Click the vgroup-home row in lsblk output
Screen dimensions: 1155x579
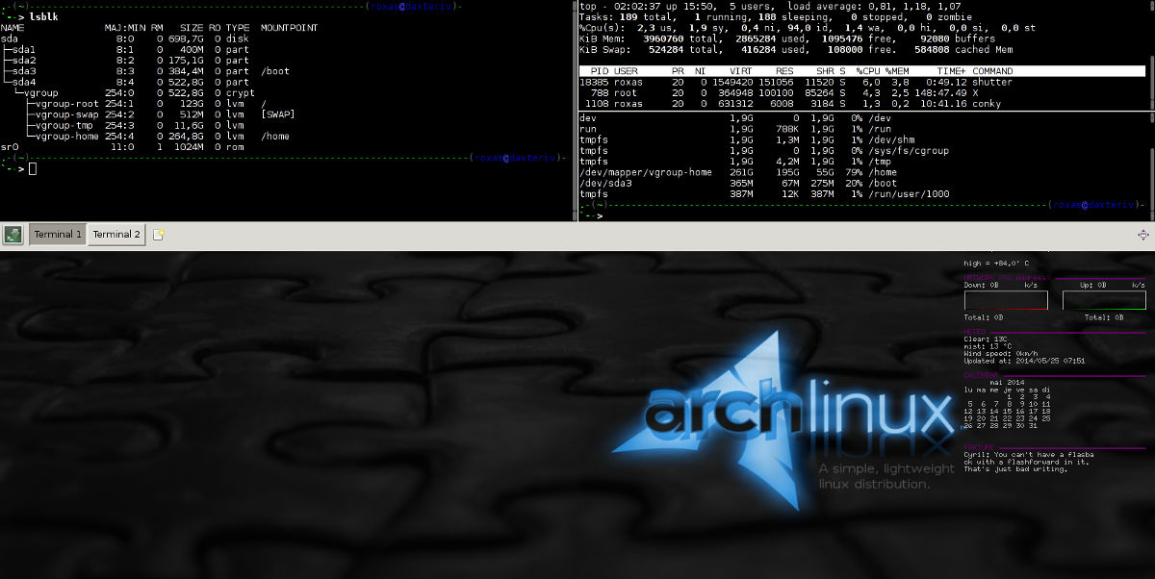144,137
